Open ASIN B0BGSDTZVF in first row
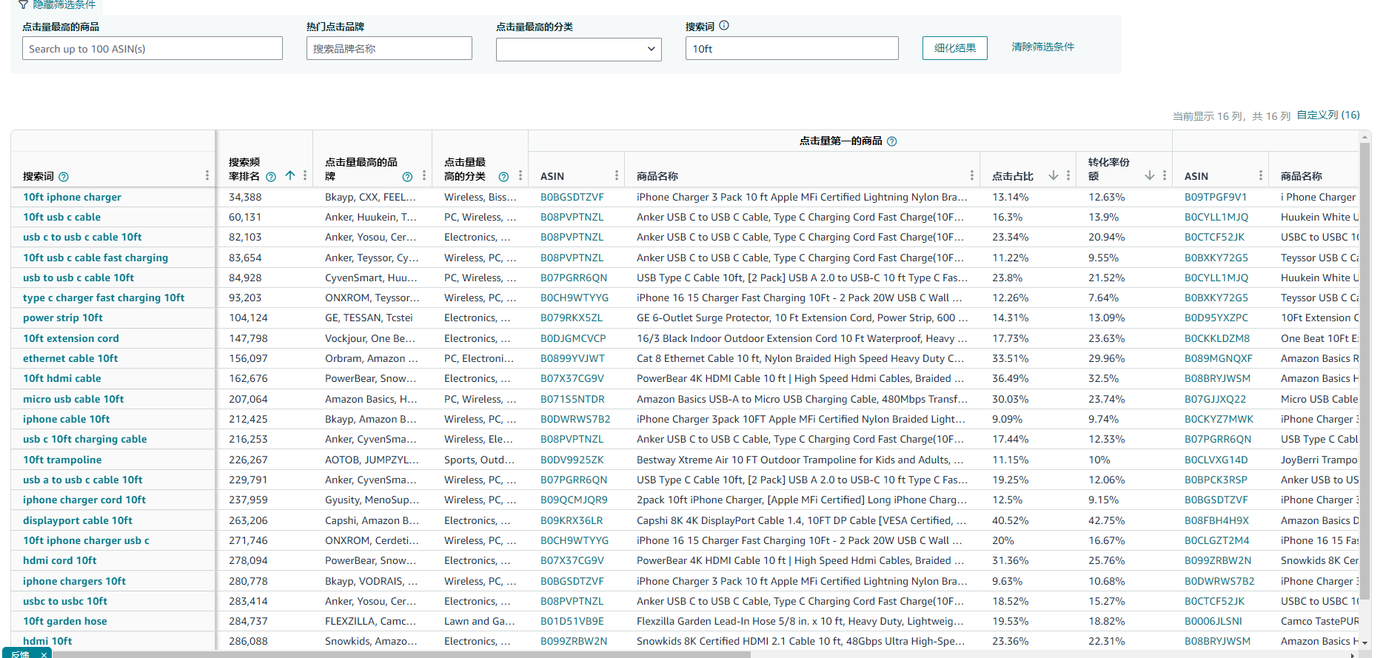This screenshot has width=1383, height=658. [x=572, y=197]
